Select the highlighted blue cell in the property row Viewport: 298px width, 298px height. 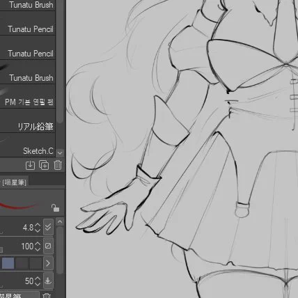click(x=8, y=263)
